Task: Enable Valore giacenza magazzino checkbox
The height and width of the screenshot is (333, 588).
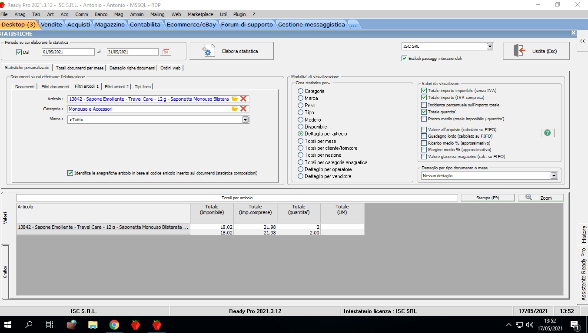Action: (424, 156)
